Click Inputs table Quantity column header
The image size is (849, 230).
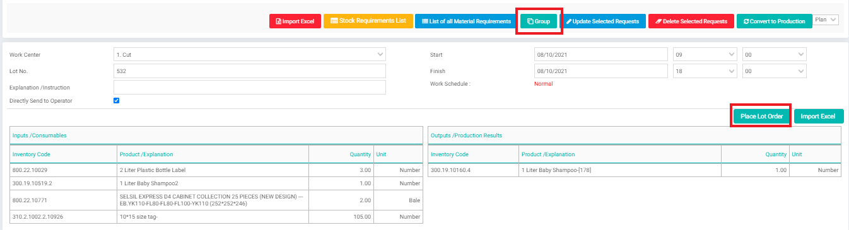click(x=341, y=154)
